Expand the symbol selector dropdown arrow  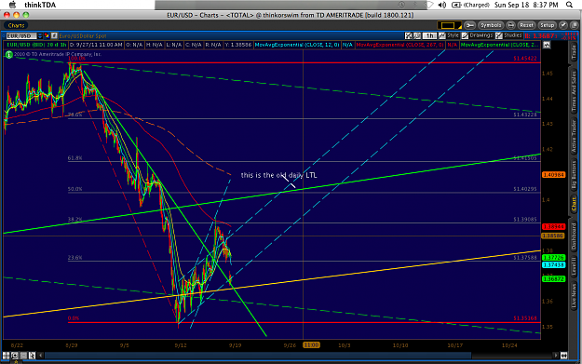point(40,36)
